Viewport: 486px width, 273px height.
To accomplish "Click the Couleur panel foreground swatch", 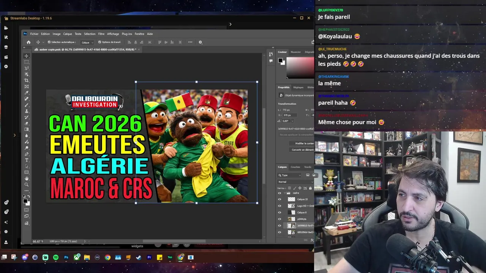I will pyautogui.click(x=280, y=60).
